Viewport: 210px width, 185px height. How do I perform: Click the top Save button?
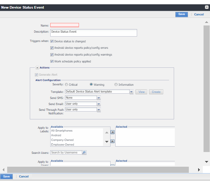[182, 14]
